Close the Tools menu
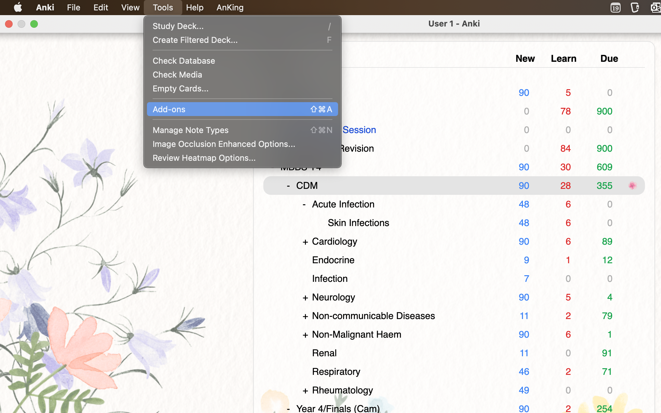The height and width of the screenshot is (413, 661). tap(163, 7)
